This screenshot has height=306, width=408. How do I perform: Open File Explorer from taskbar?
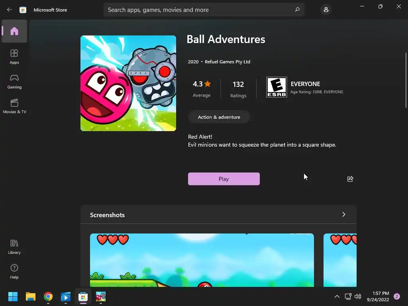click(30, 296)
